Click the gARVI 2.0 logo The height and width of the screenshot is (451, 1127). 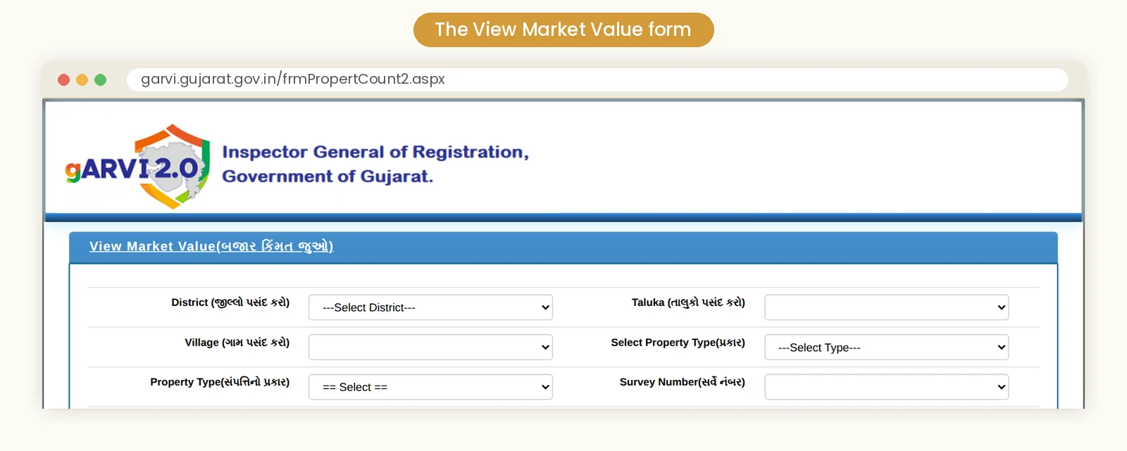point(138,167)
